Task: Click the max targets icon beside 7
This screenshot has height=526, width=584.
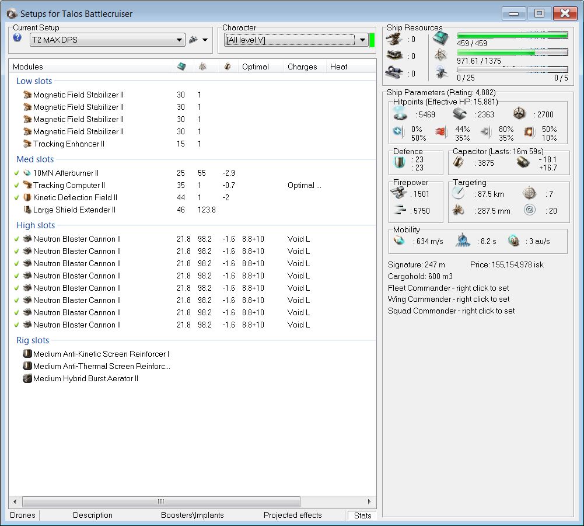Action: [529, 193]
